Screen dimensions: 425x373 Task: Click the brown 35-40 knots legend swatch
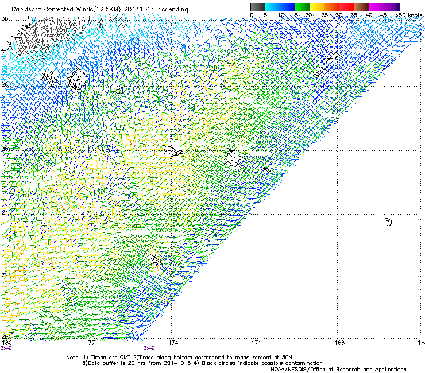(362, 7)
